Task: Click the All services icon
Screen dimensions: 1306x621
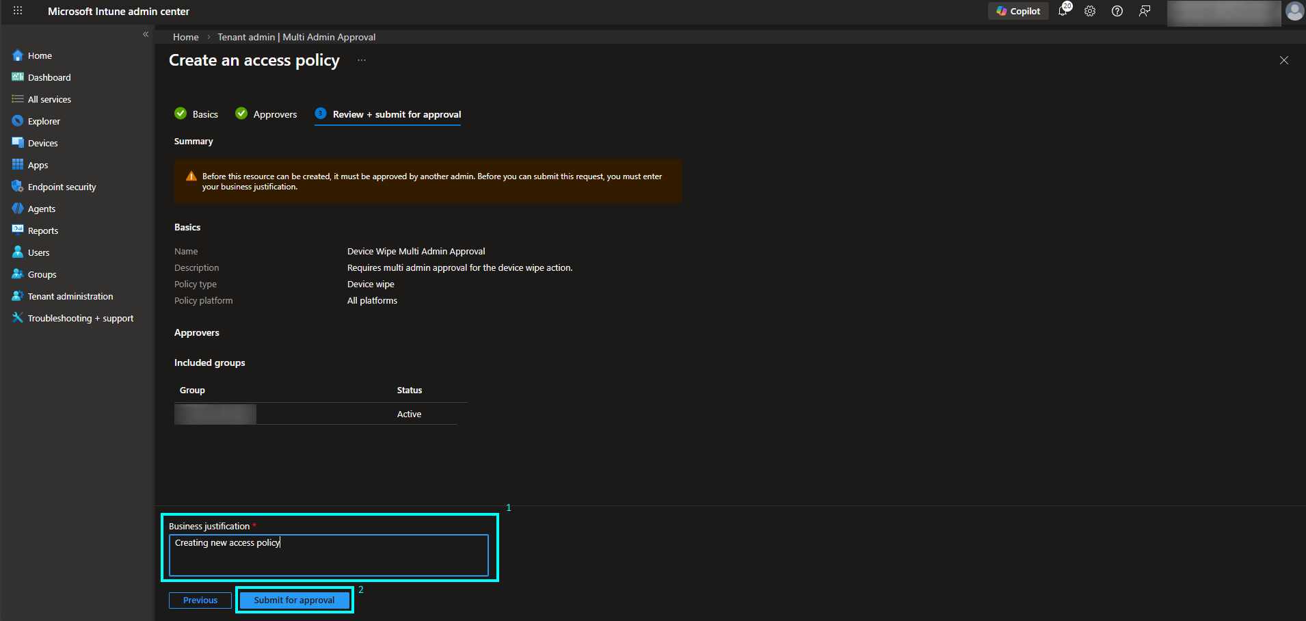Action: tap(18, 99)
